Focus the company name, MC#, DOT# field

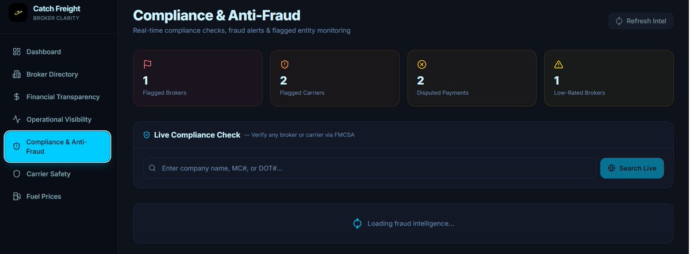pos(370,168)
